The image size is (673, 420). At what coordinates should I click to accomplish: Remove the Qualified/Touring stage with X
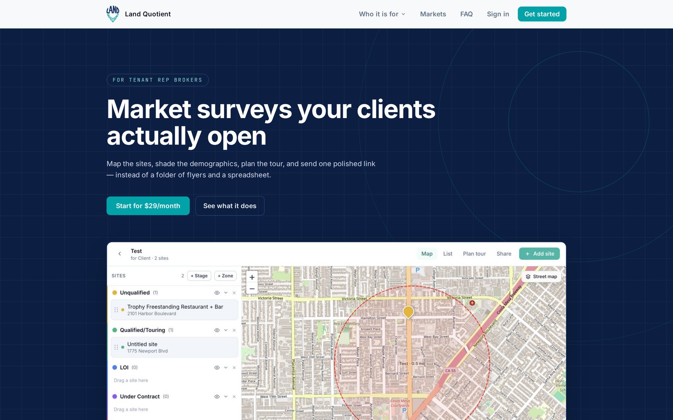coord(234,330)
